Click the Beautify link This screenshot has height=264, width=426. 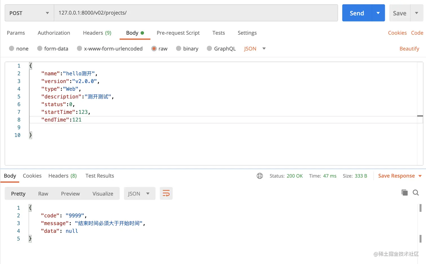[409, 49]
